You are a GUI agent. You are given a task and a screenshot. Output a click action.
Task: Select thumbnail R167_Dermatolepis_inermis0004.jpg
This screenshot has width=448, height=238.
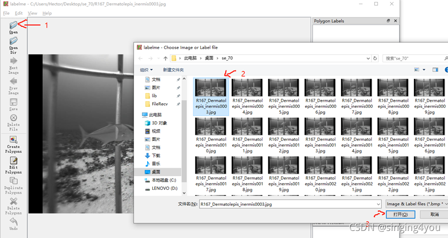pos(248,97)
